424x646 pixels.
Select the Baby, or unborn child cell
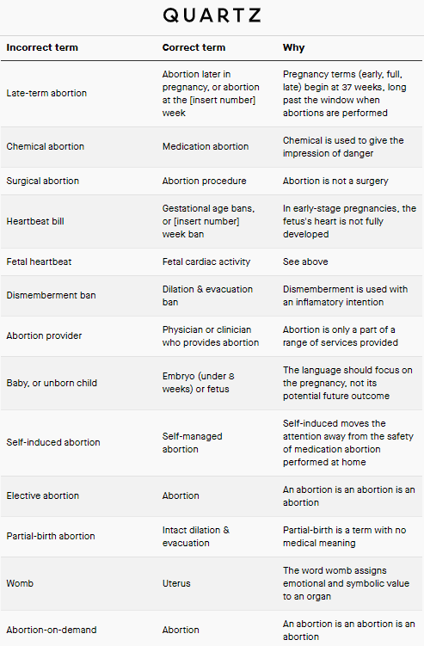tap(52, 383)
